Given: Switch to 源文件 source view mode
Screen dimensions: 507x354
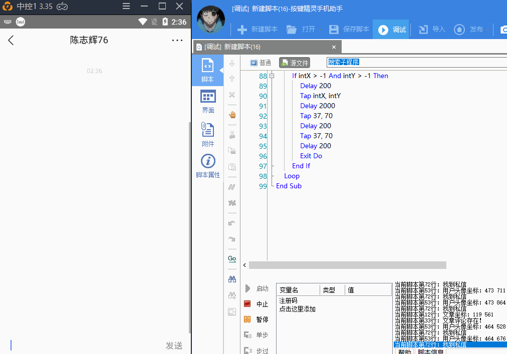Looking at the screenshot, I should [295, 63].
